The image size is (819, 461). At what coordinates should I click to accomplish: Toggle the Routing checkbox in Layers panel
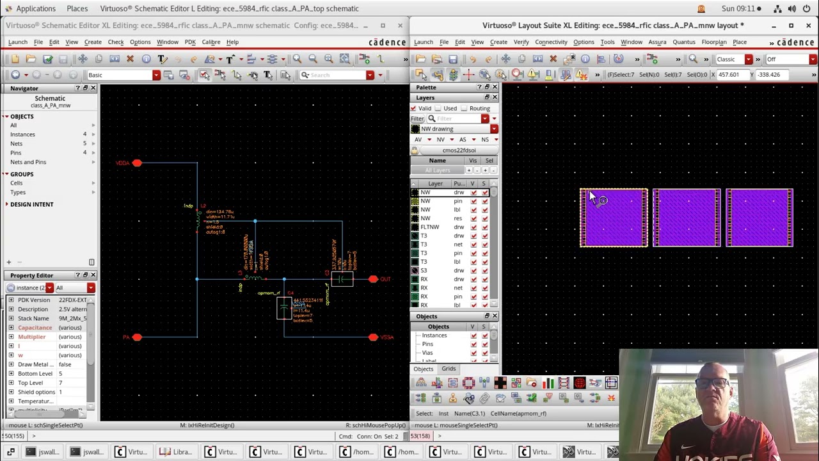click(x=465, y=108)
